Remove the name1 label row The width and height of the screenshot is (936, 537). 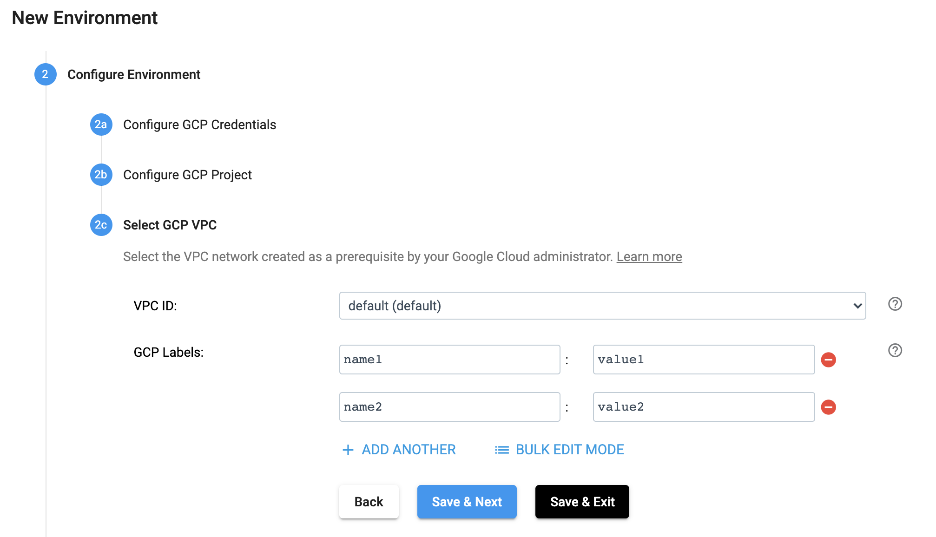click(828, 360)
